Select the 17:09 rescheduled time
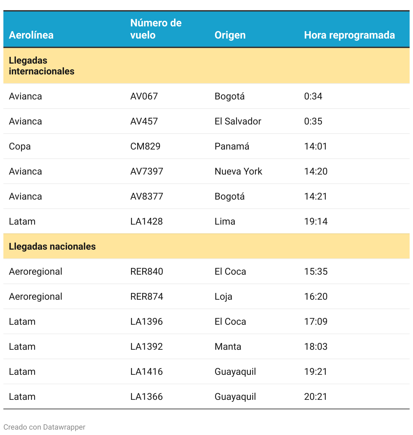The image size is (413, 435). pyautogui.click(x=316, y=322)
